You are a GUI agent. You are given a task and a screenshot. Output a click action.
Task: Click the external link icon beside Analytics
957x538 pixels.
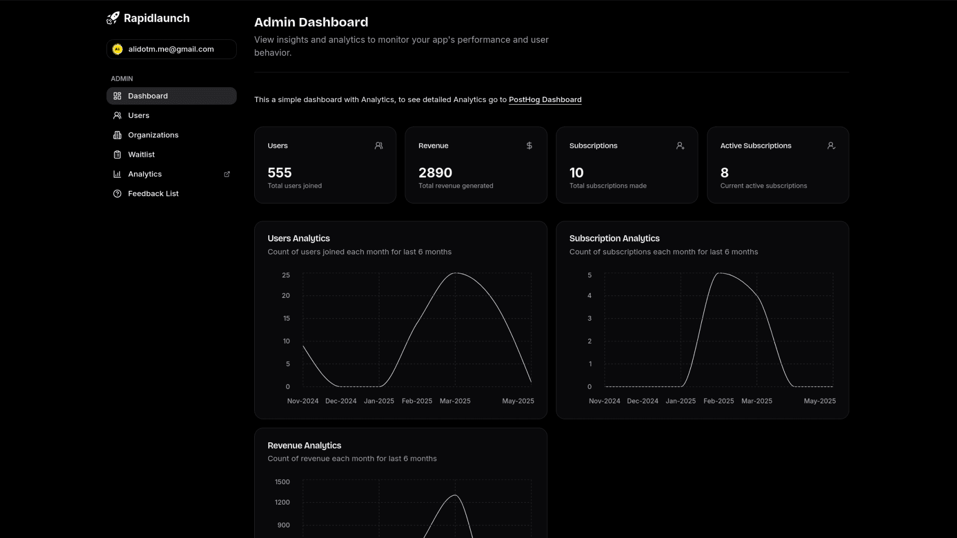227,174
